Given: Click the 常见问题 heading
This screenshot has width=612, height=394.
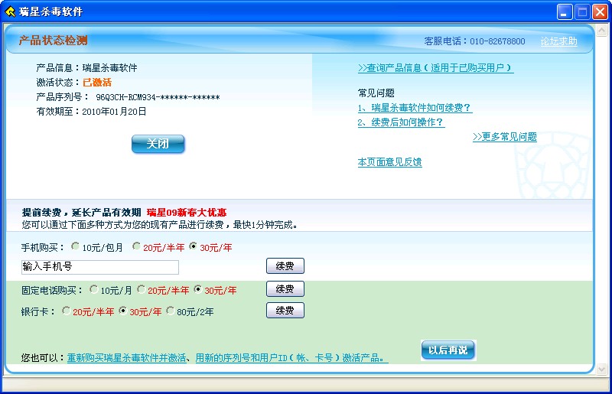Looking at the screenshot, I should tap(376, 93).
